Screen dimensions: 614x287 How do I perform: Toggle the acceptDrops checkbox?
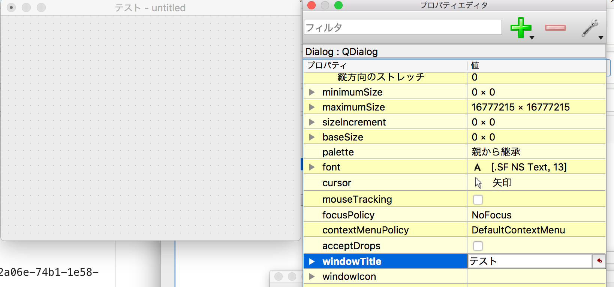[x=478, y=246]
